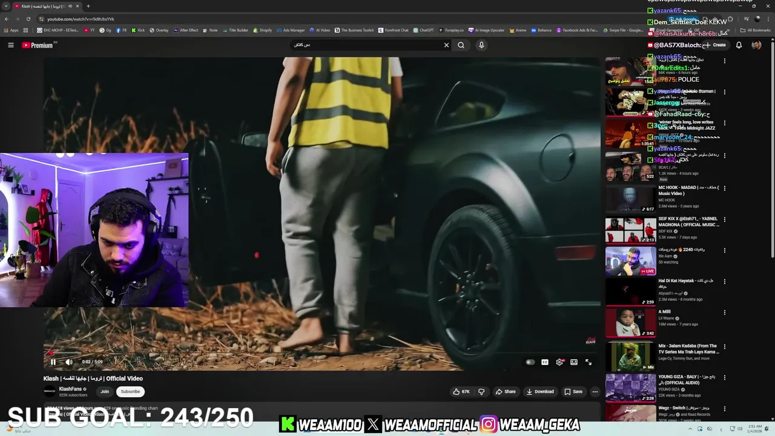Share the video
This screenshot has height=436, width=775.
506,392
